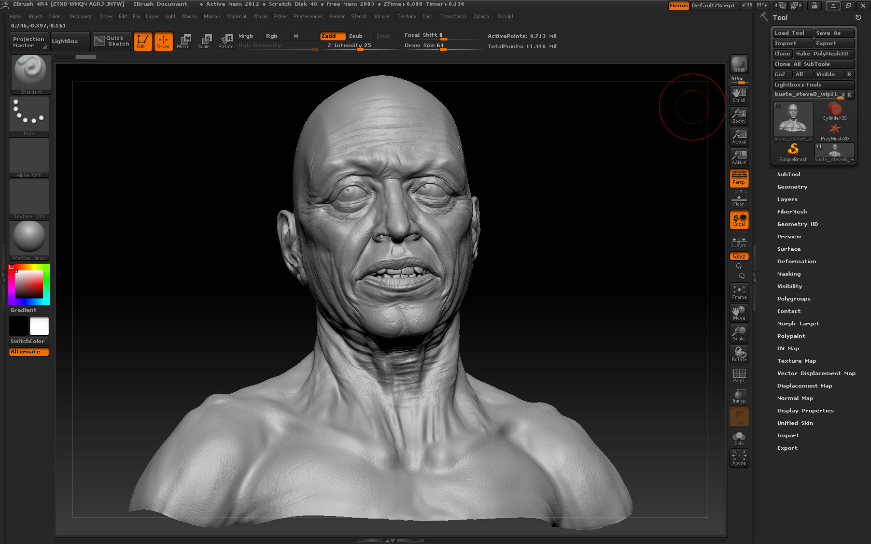Activate Rotate mode in top shelf
This screenshot has width=871, height=544.
(226, 41)
